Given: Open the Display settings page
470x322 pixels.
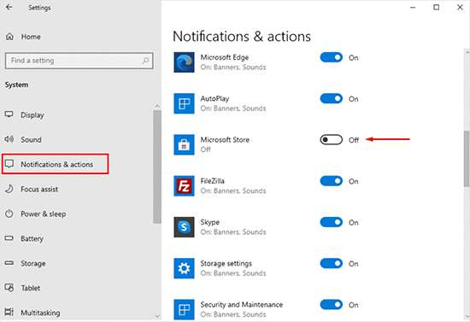Looking at the screenshot, I should 32,115.
